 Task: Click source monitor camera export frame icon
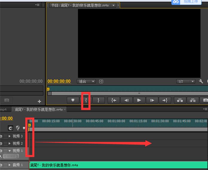[7, 100]
